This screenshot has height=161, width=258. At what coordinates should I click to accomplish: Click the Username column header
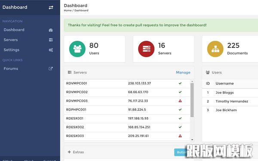pyautogui.click(x=224, y=83)
